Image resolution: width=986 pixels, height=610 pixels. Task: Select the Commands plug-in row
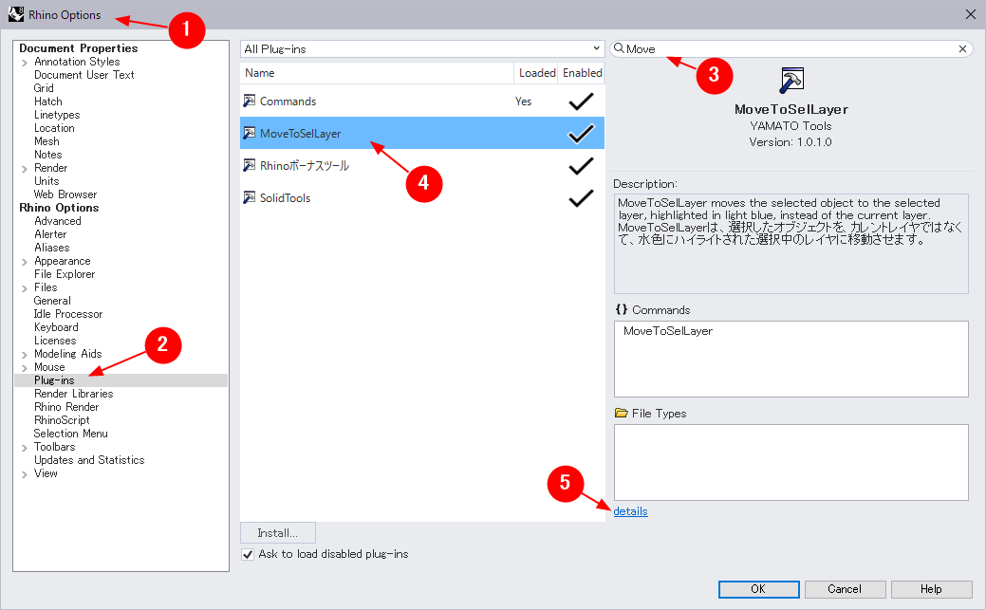422,102
